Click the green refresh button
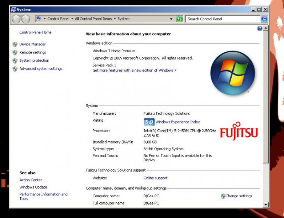 [180, 19]
